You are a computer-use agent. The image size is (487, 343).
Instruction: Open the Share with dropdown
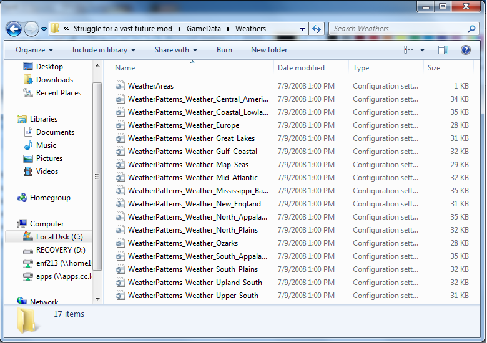[x=176, y=50]
